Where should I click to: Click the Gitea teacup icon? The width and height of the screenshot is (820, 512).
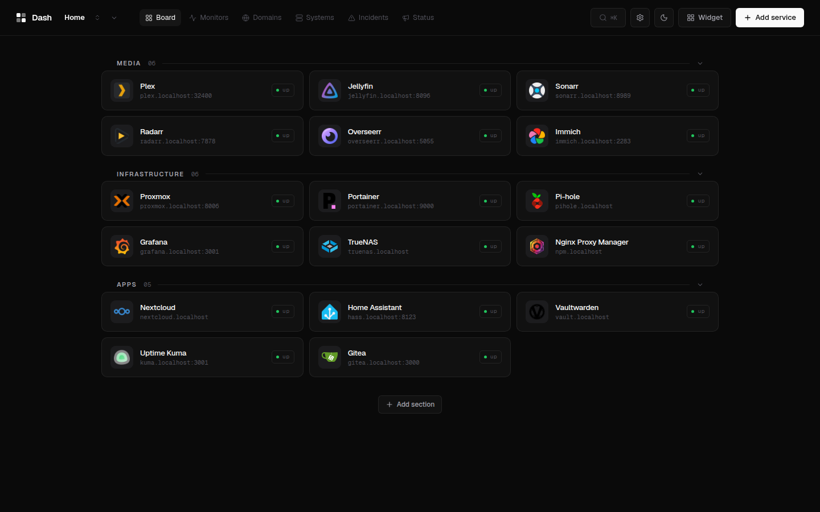(330, 357)
